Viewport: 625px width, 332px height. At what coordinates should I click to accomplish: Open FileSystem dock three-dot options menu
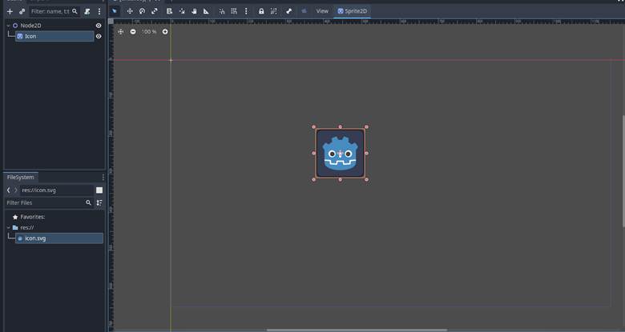click(x=103, y=177)
